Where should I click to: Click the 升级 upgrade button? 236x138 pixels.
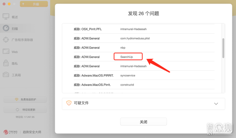[34, 4]
